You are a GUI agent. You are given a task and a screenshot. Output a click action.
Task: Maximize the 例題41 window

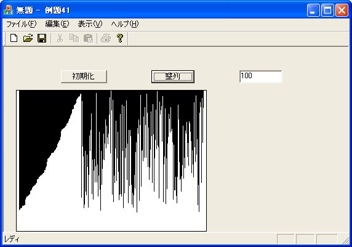click(327, 10)
